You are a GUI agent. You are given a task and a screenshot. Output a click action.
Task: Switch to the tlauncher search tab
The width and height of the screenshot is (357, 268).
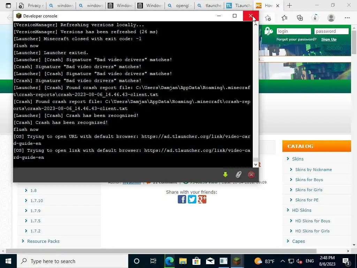pyautogui.click(x=210, y=6)
